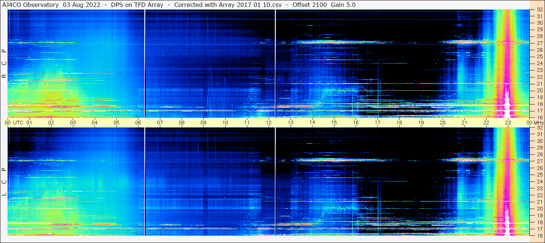Click the "24" MHz tick of RCP panel
Viewport: 545px width, 243px height.
(x=540, y=63)
